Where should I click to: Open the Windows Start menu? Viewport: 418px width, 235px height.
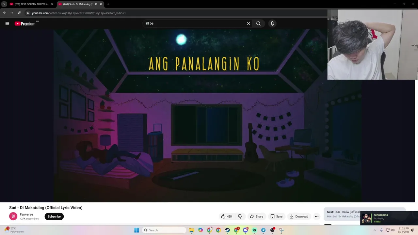pyautogui.click(x=137, y=230)
